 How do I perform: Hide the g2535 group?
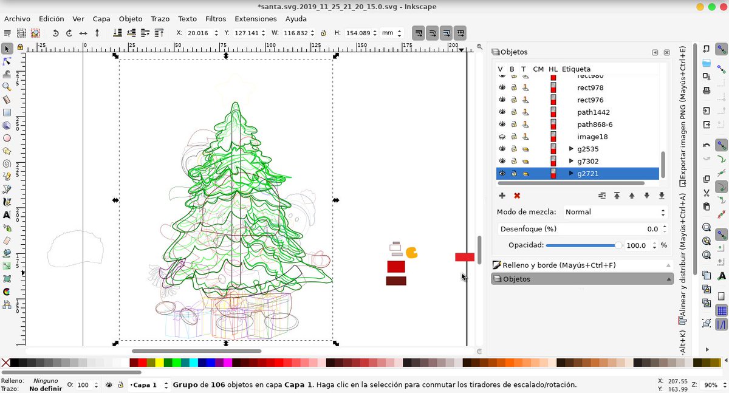click(502, 149)
